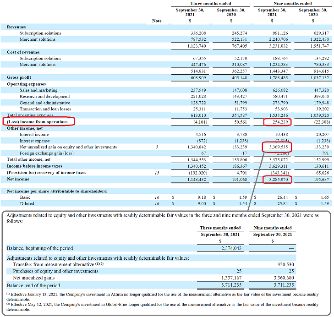Screen dimensions: 334x317
Task: Click note reference 5 for unrealized gain
Action: pos(157,147)
